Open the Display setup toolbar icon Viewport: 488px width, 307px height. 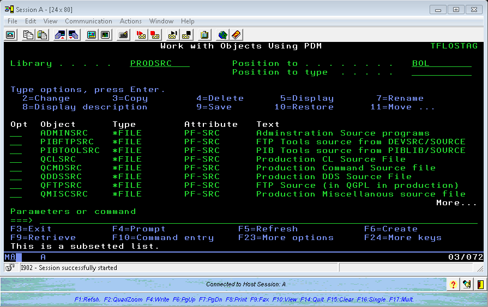click(92, 35)
